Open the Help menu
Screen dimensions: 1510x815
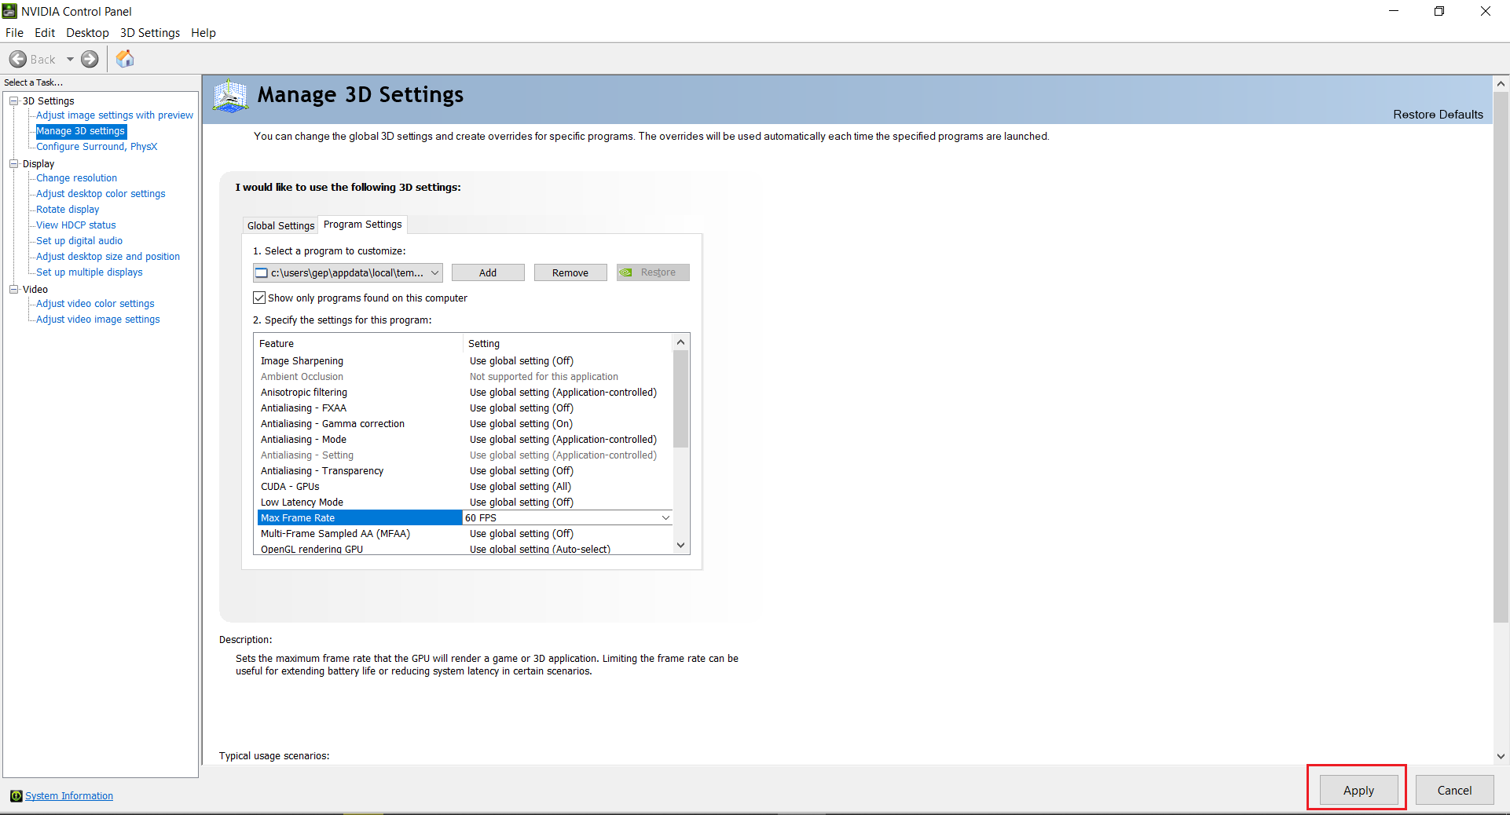coord(203,33)
